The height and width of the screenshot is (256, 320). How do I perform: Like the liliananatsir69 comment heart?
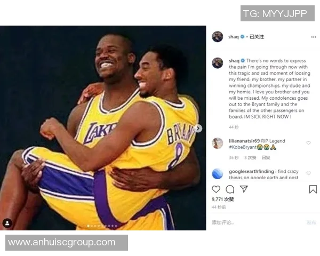(308, 143)
